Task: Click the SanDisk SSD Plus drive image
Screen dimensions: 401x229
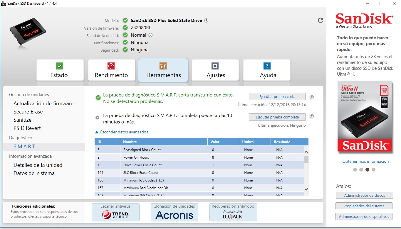Action: tap(28, 31)
